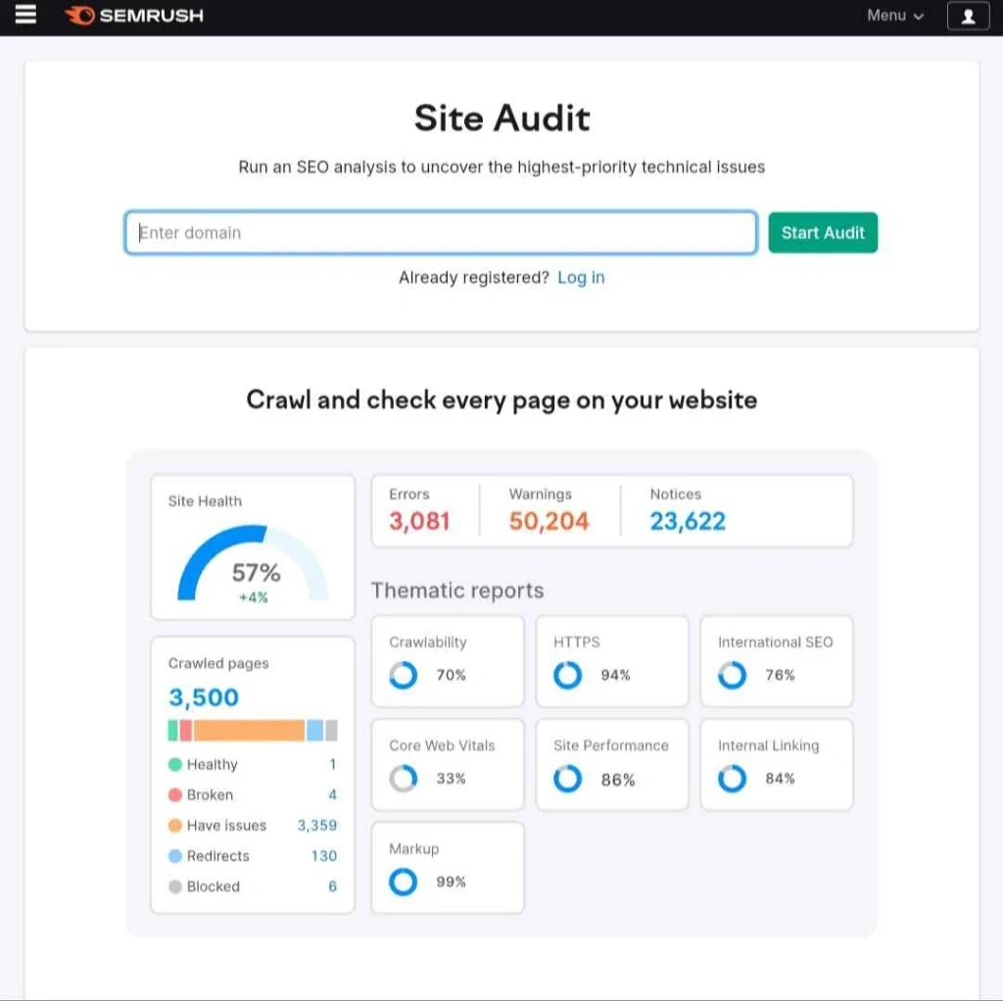
Task: Click the Internal Linking donut icon
Action: coord(732,779)
